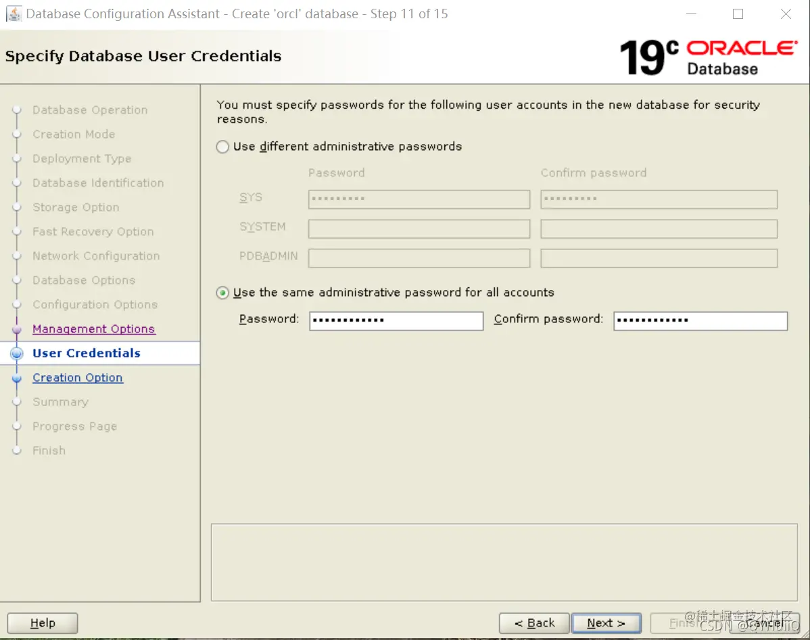Screen dimensions: 810x640
Task: Click the Configuration Options step
Action: click(x=95, y=305)
